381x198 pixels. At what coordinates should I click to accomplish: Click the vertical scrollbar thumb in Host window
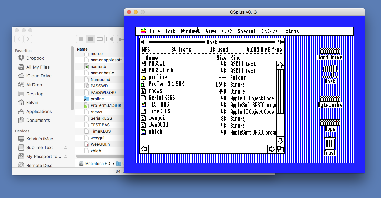click(280, 125)
